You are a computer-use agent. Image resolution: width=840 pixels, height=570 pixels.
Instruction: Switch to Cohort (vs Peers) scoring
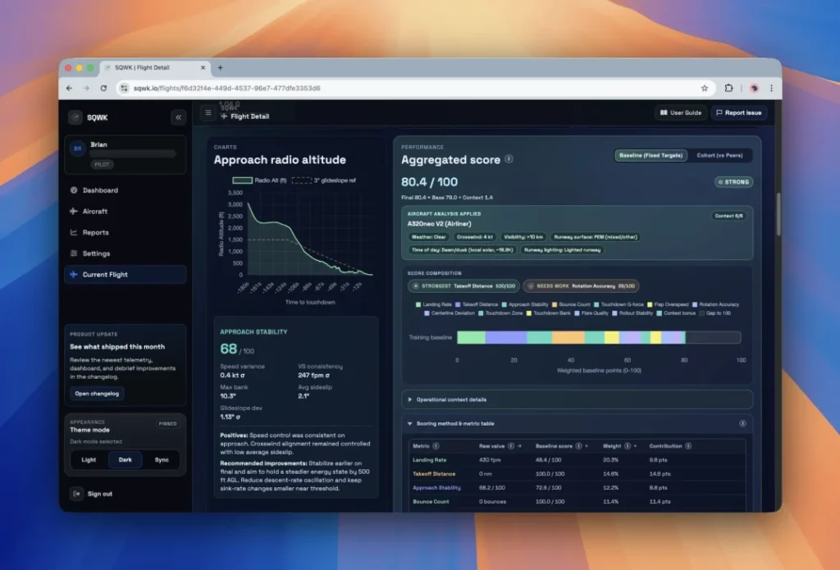(x=719, y=155)
